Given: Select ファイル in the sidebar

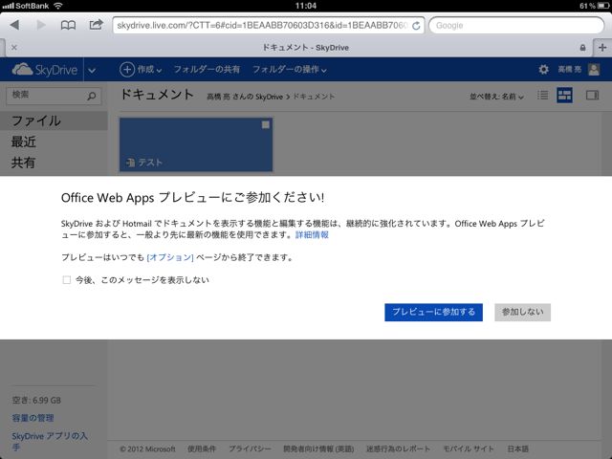Looking at the screenshot, I should [x=54, y=120].
